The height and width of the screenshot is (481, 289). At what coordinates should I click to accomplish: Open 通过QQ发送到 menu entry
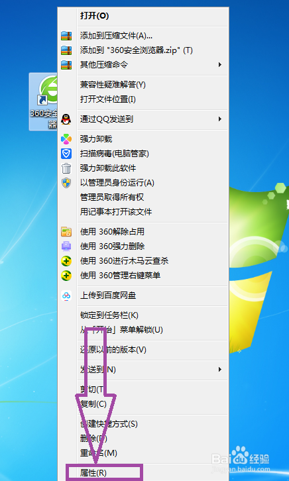[x=107, y=119]
